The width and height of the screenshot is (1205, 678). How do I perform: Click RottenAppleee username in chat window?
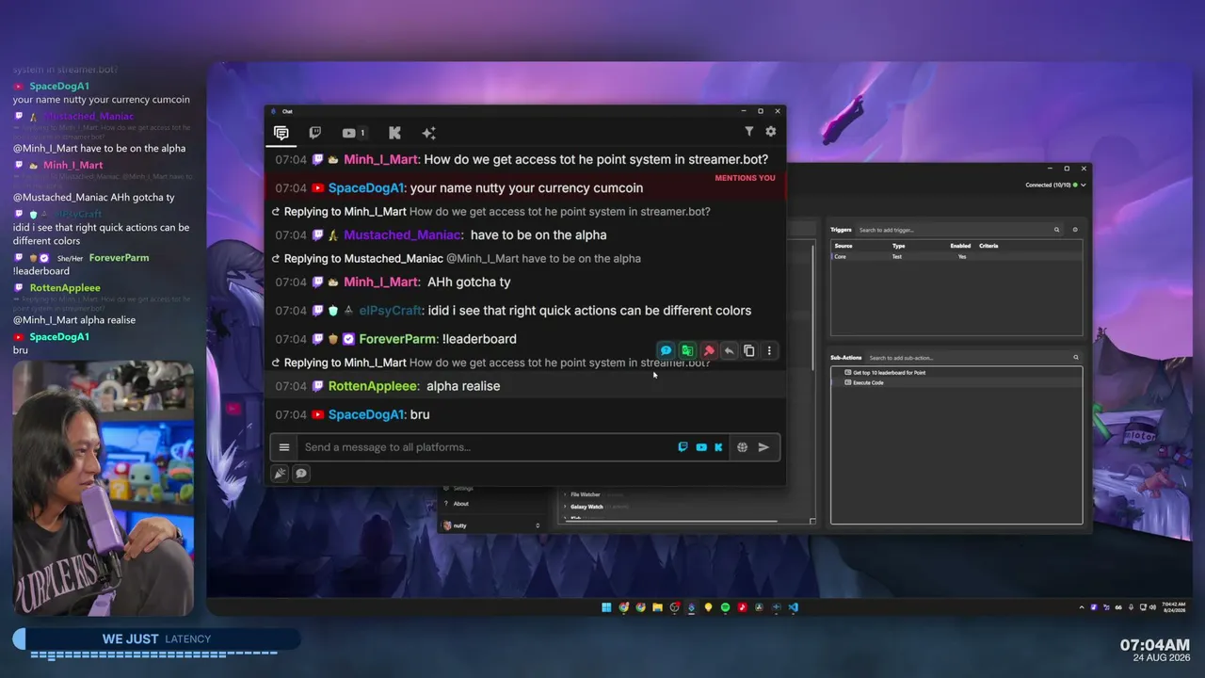click(x=373, y=385)
